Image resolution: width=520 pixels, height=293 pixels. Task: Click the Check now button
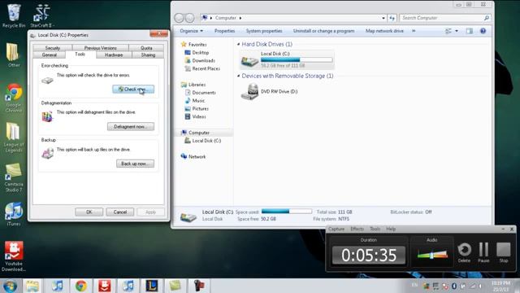tap(133, 90)
